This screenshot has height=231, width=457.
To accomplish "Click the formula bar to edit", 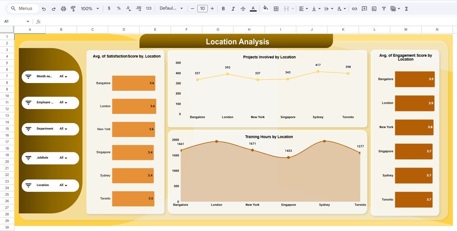I will (143, 21).
